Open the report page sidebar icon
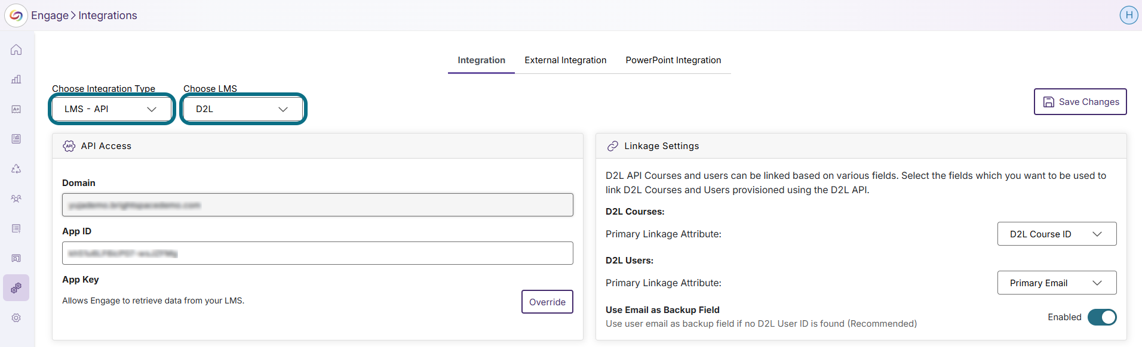Screen dimensions: 1142x347 [x=16, y=139]
